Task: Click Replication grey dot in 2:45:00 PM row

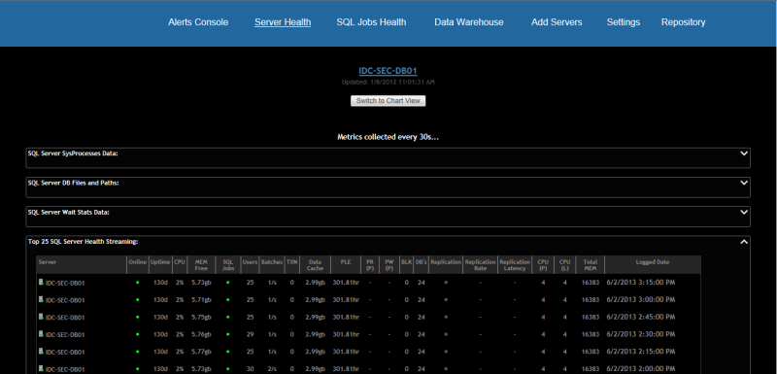Action: (446, 318)
